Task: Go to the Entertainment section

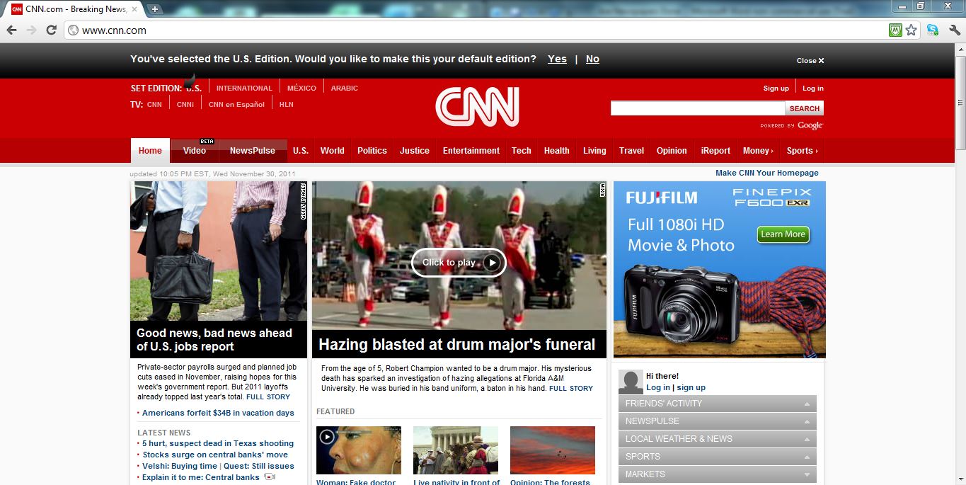Action: 471,151
